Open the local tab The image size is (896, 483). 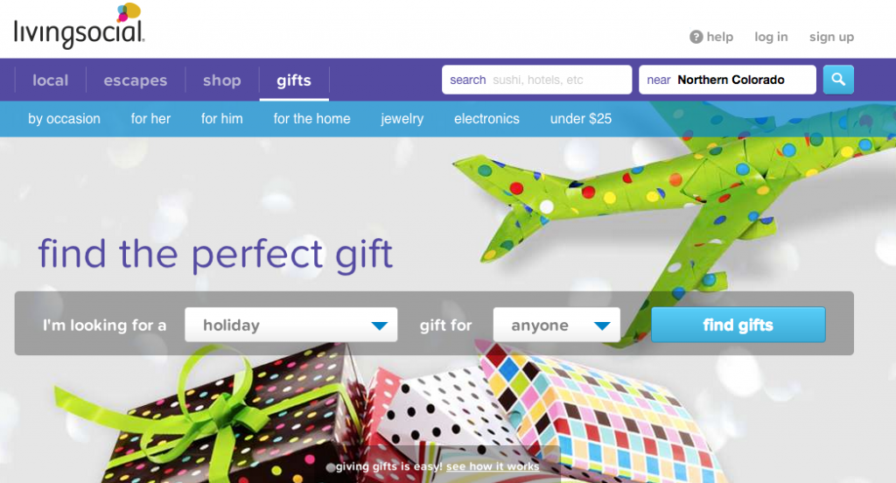pyautogui.click(x=50, y=80)
